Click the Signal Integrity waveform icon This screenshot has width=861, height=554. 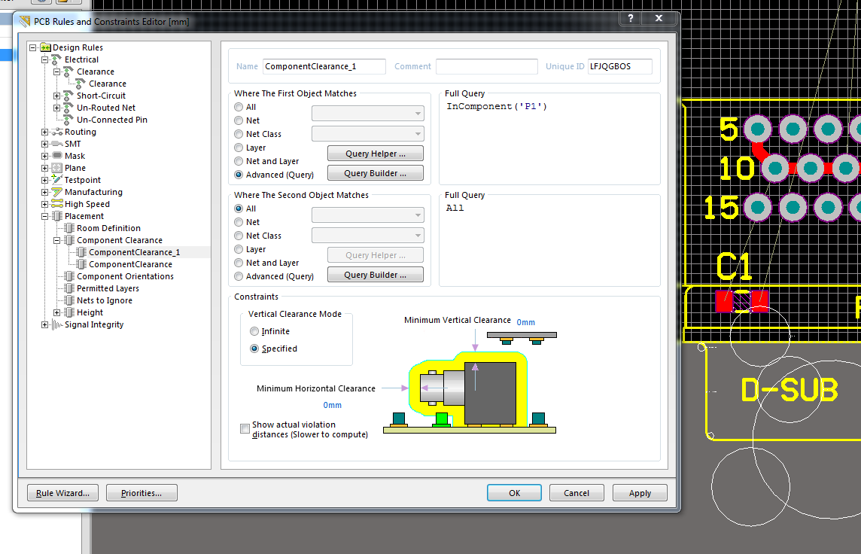56,324
